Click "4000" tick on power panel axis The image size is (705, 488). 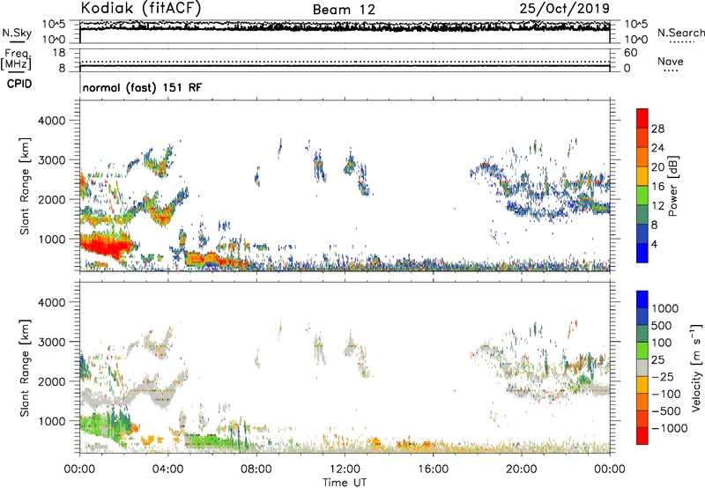51,121
